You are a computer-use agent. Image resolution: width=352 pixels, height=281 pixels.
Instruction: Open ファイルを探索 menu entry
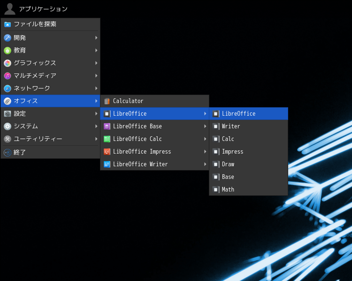(50, 24)
